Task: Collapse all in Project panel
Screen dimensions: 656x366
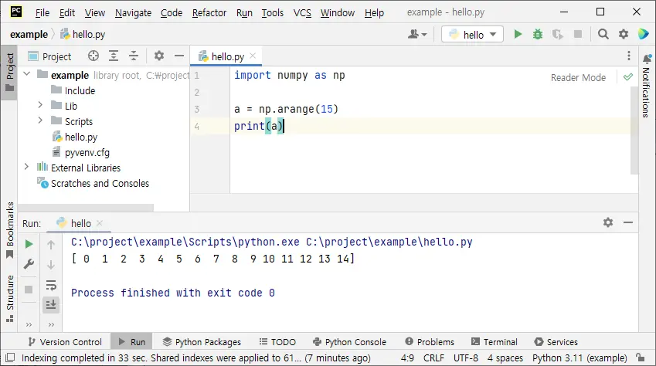Action: [x=134, y=56]
